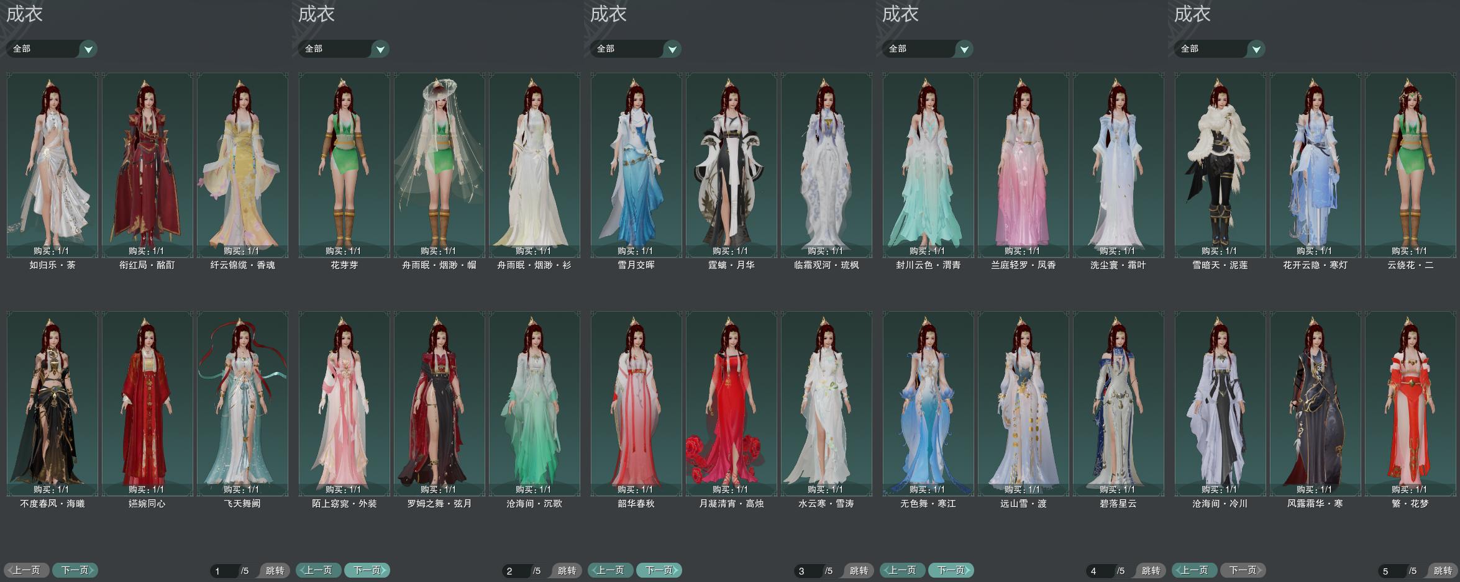
Task: Select the 沧海间·冷川 outfit card
Action: click(1220, 403)
